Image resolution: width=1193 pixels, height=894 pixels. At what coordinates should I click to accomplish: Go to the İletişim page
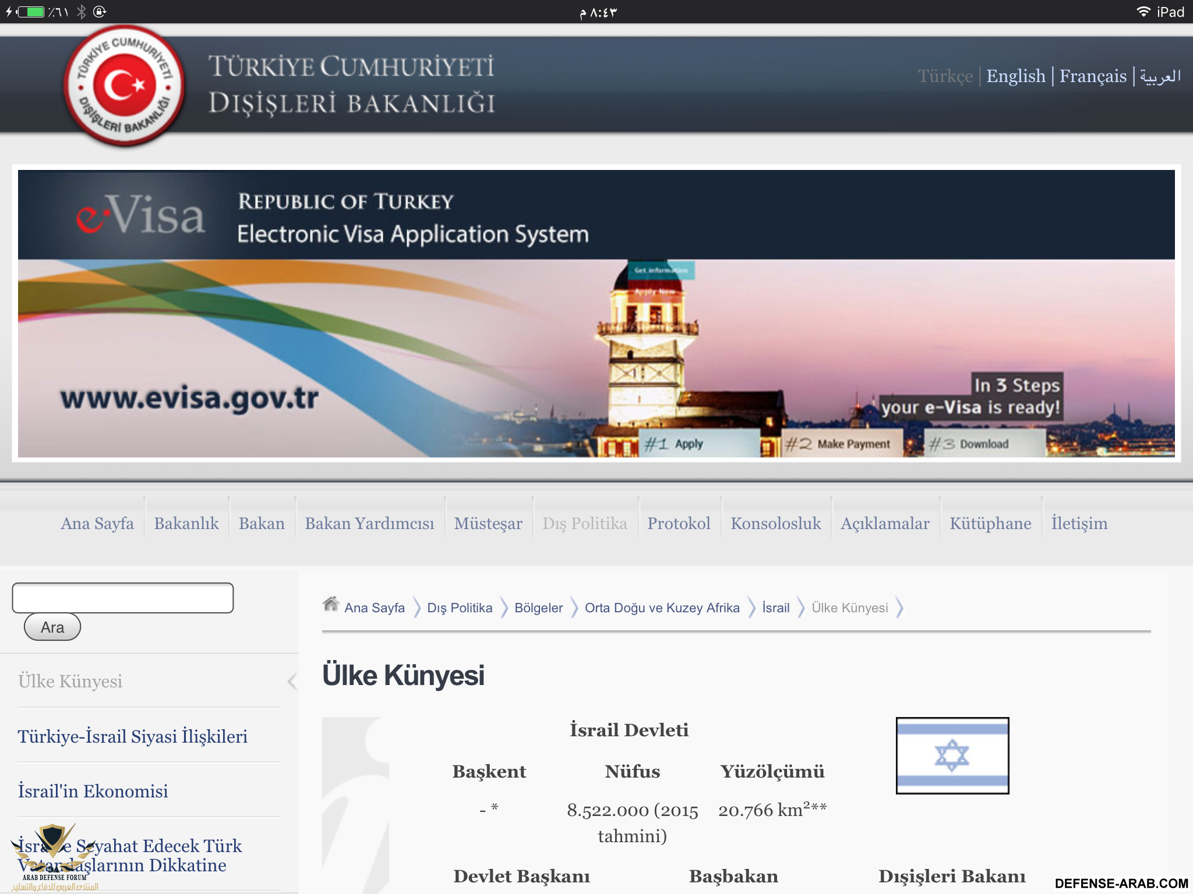1079,523
